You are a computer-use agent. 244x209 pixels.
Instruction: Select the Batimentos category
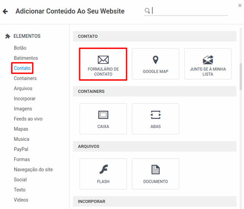26,58
